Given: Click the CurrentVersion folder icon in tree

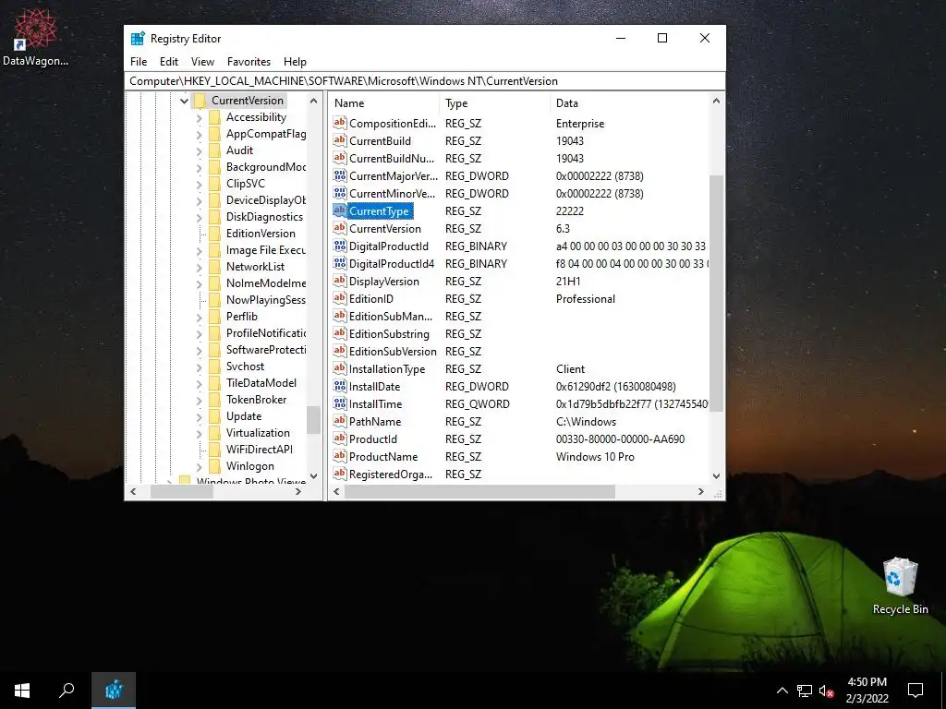Looking at the screenshot, I should 200,101.
